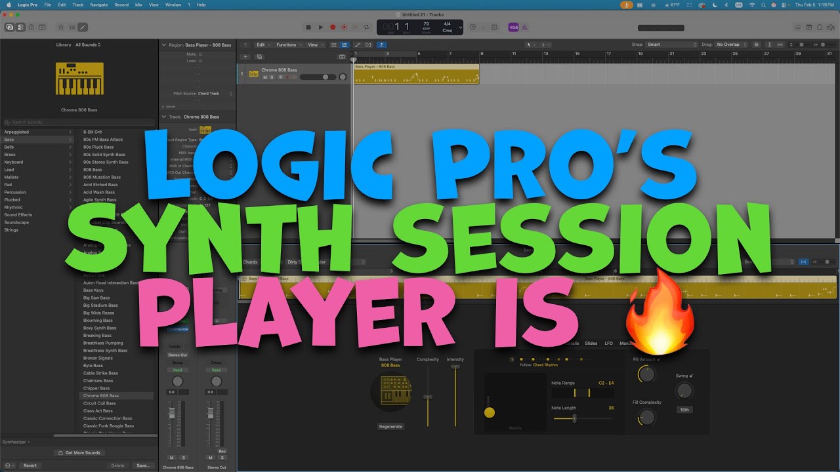The height and width of the screenshot is (472, 840).
Task: Adjust the Complexity slider
Action: click(x=428, y=397)
